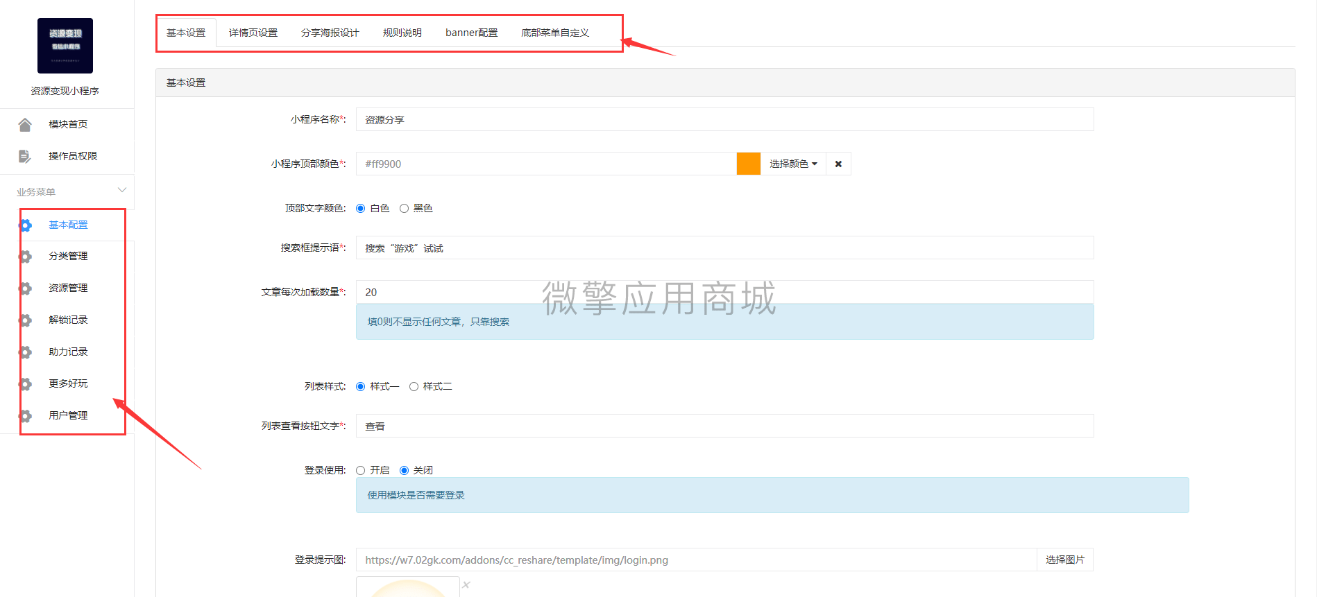Image resolution: width=1317 pixels, height=597 pixels.
Task: Click the gear icon beside 分类管理
Action: tap(26, 257)
